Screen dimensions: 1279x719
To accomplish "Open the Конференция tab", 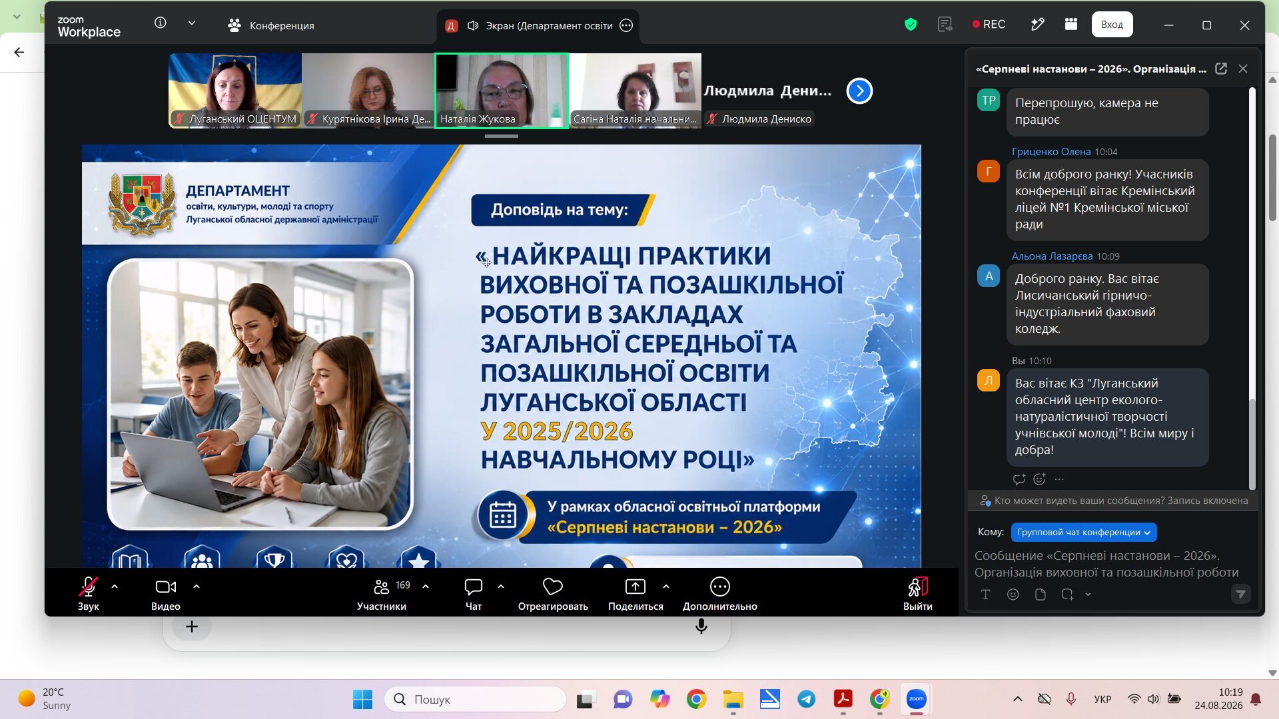I will [270, 25].
